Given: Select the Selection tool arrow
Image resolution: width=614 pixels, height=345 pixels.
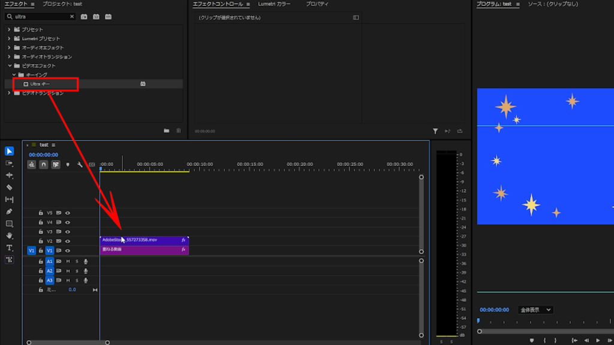Looking at the screenshot, I should (10, 151).
